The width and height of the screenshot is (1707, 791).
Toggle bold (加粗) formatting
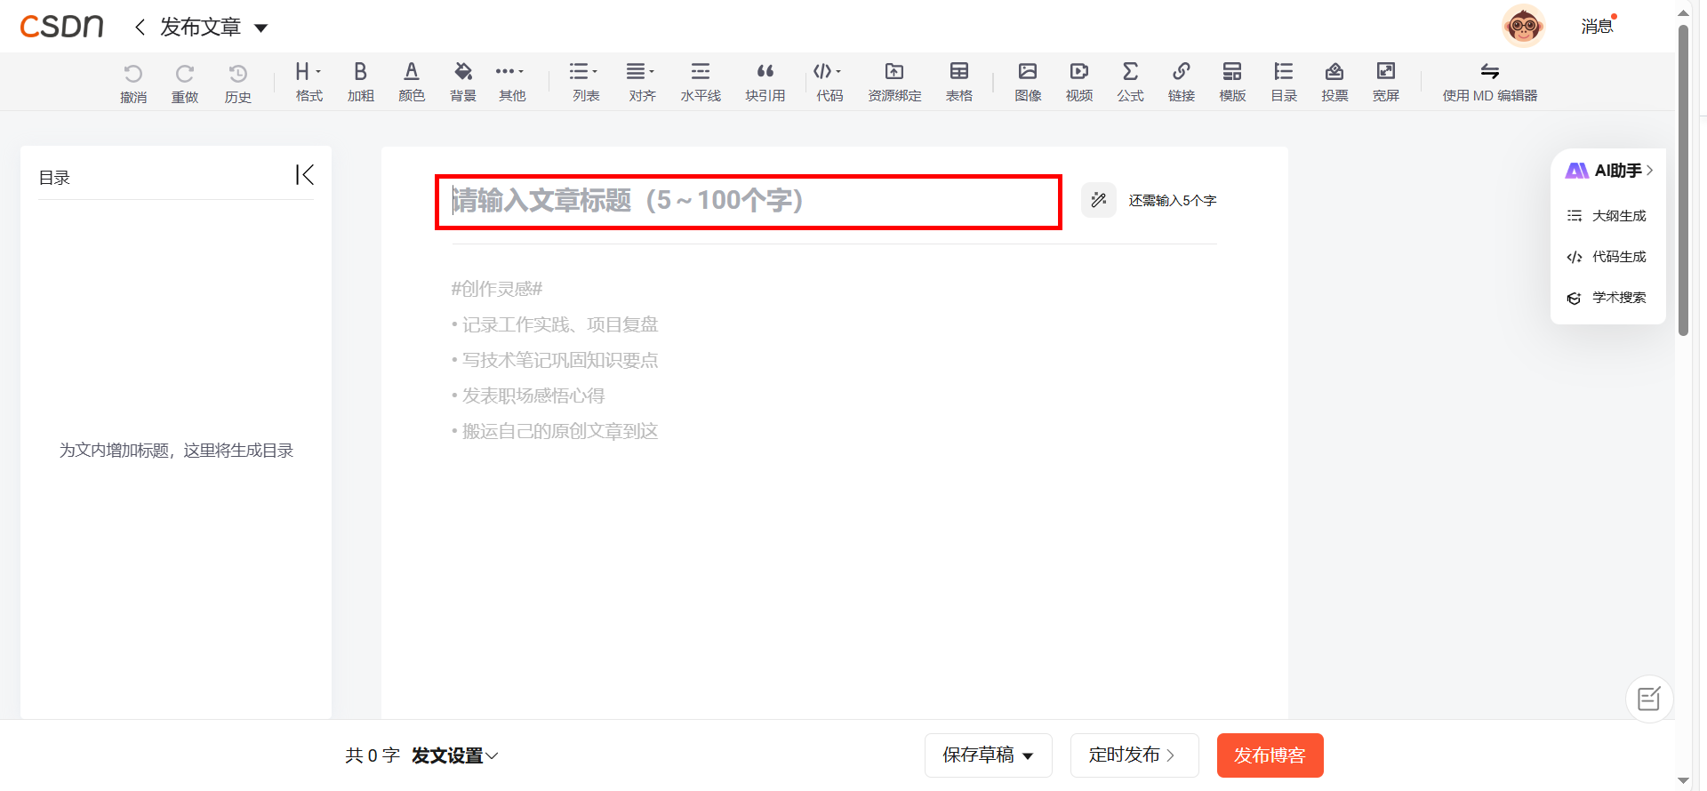pos(360,73)
